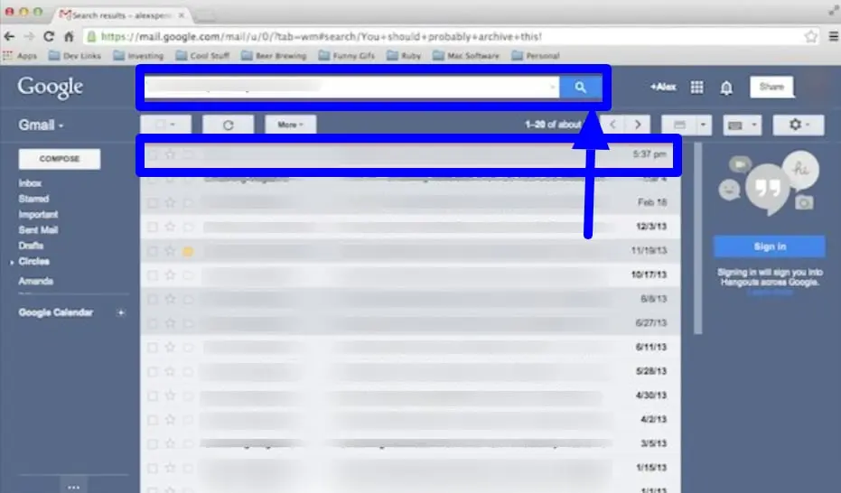
Task: Bookmark page with the address bar star
Action: coord(810,36)
